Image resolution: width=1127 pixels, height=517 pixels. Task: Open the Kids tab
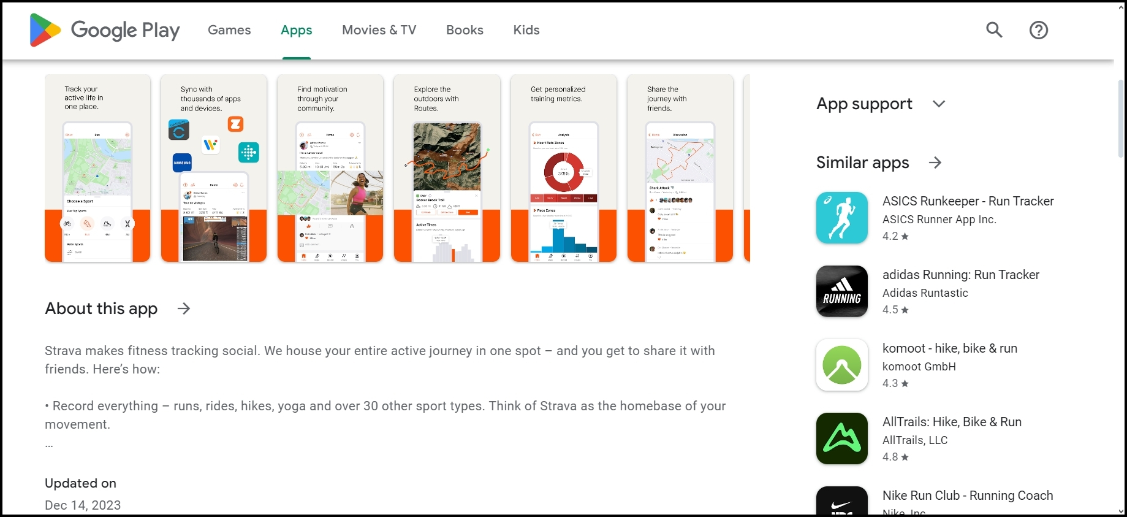click(526, 30)
